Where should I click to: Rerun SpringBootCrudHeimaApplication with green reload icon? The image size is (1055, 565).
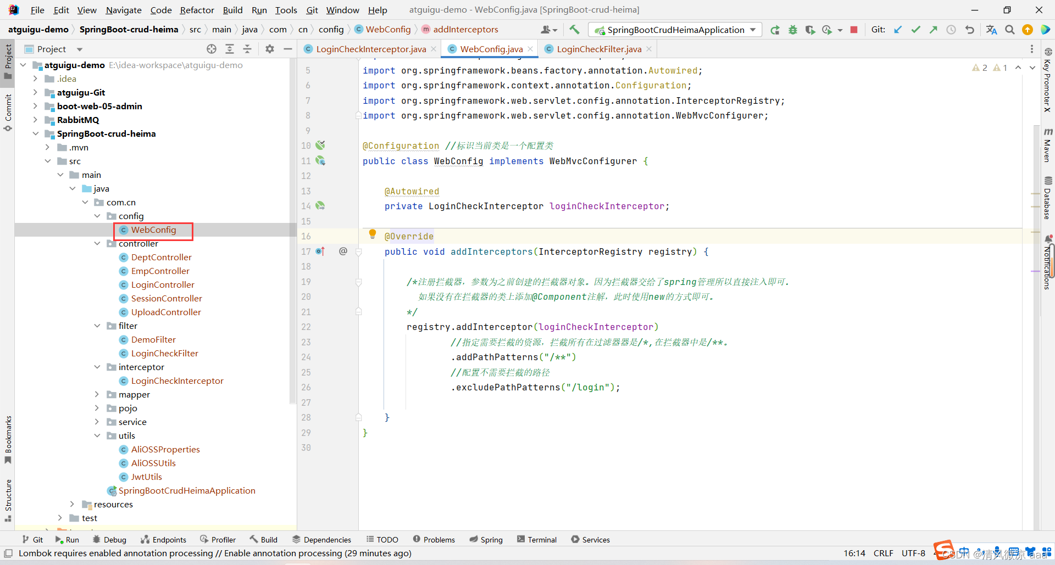775,30
